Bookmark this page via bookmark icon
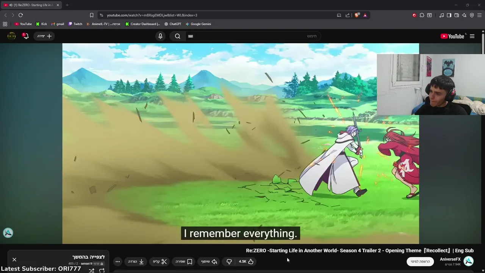 point(91,15)
